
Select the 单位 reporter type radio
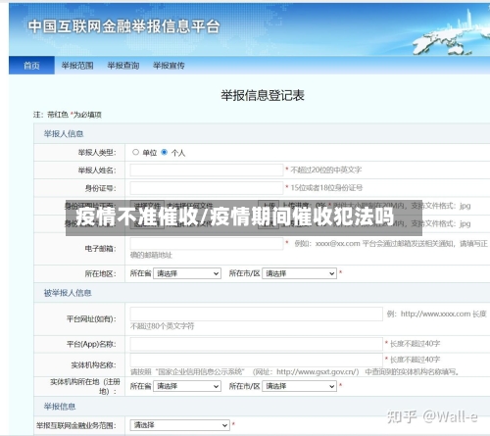pyautogui.click(x=135, y=152)
